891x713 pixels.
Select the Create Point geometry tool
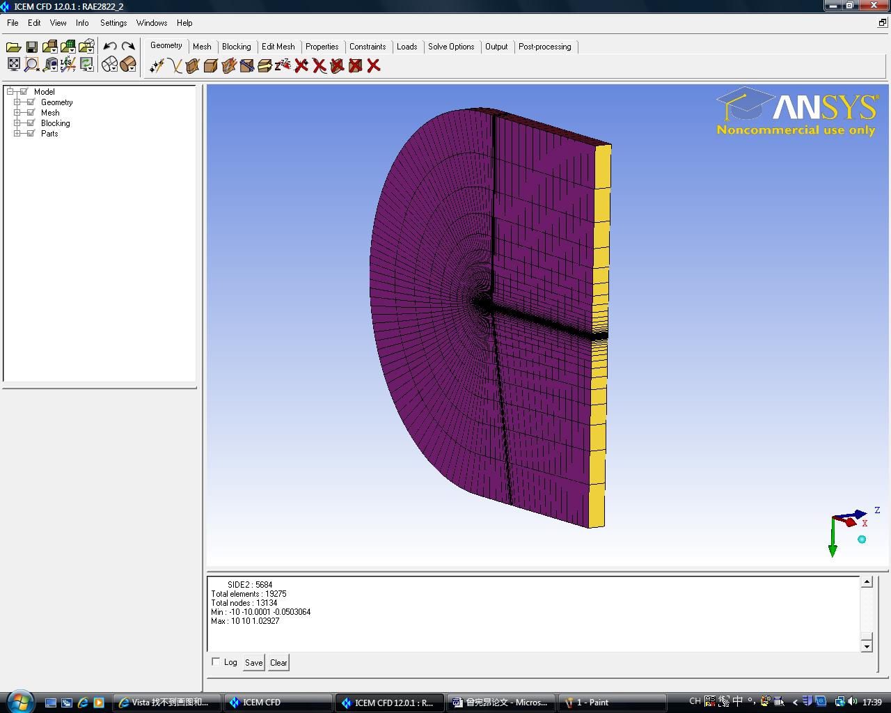point(157,65)
